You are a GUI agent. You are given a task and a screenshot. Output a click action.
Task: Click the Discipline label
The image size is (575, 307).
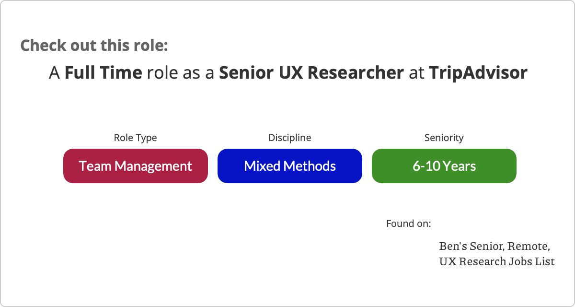289,138
